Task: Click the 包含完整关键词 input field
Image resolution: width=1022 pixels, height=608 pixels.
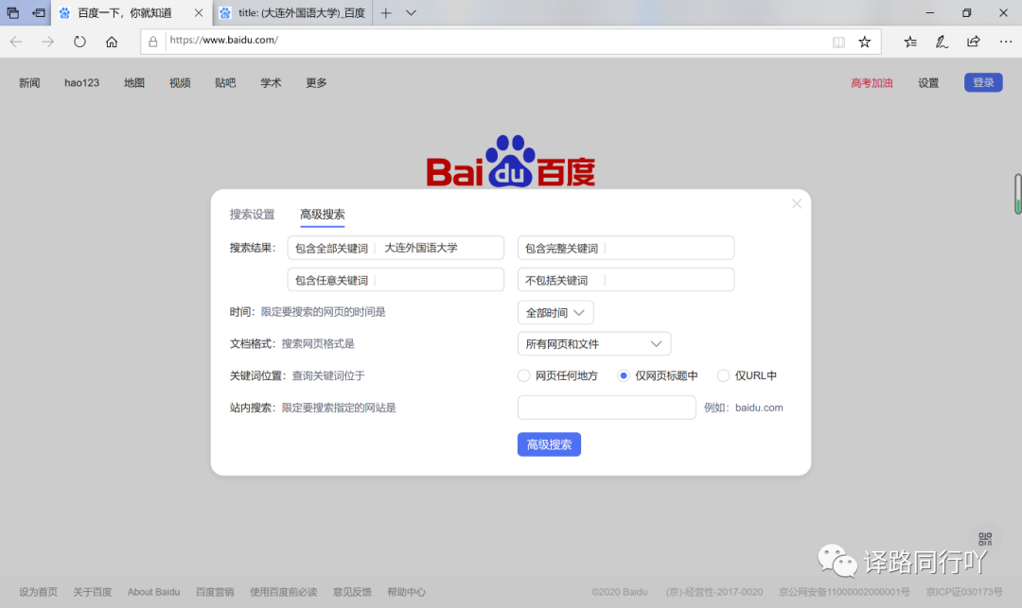Action: 626,248
